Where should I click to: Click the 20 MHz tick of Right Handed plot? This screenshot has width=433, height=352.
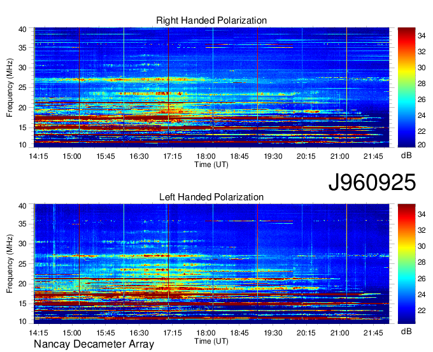(x=22, y=108)
